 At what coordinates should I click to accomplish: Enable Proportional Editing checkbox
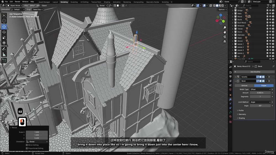(x=27, y=148)
